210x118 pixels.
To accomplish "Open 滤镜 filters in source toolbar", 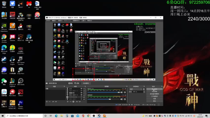I will [77, 83].
